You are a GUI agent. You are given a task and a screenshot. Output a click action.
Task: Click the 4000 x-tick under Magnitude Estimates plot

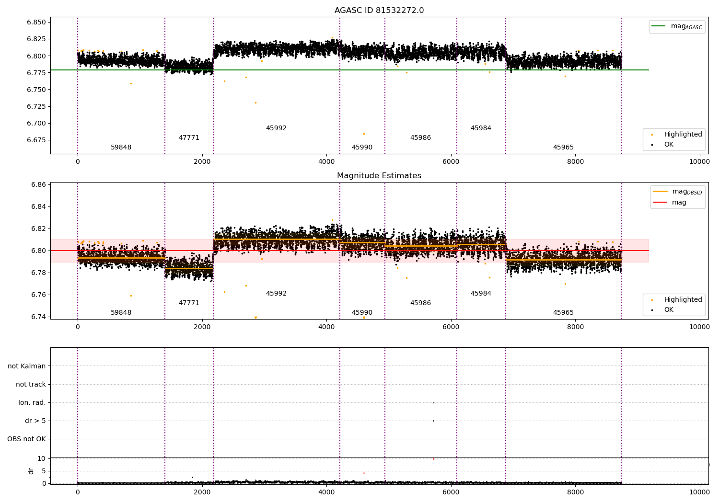(x=326, y=327)
